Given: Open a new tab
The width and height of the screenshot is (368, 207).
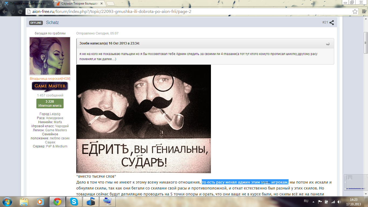Looking at the screenshot, I should (x=110, y=4).
